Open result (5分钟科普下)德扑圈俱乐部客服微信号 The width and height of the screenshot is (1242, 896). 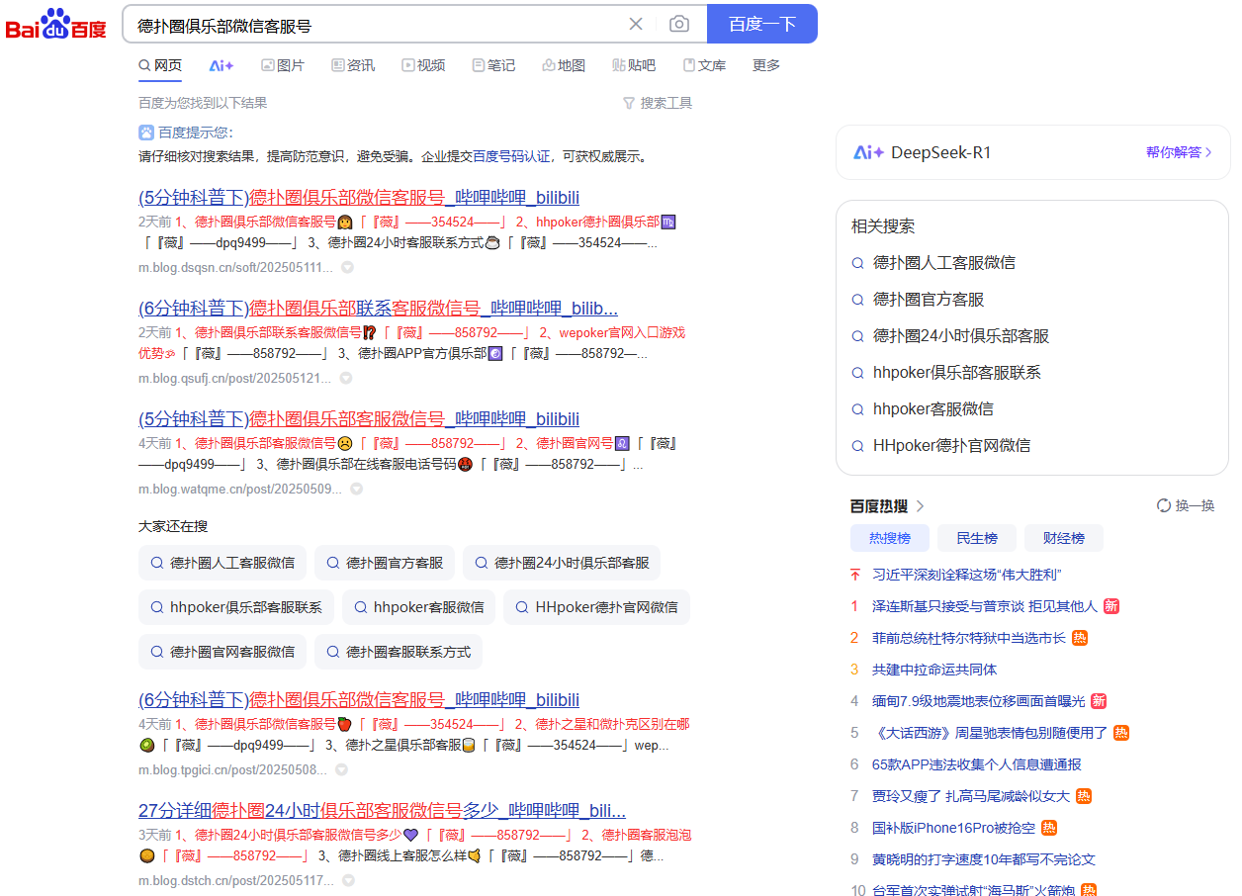tap(359, 418)
